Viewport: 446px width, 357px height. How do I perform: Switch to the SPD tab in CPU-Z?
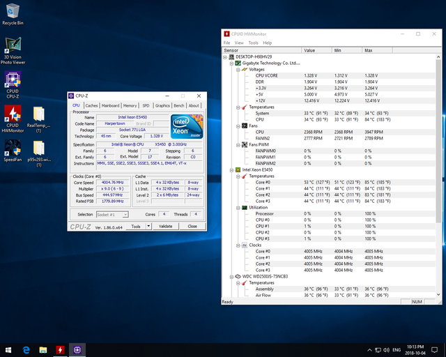click(146, 105)
